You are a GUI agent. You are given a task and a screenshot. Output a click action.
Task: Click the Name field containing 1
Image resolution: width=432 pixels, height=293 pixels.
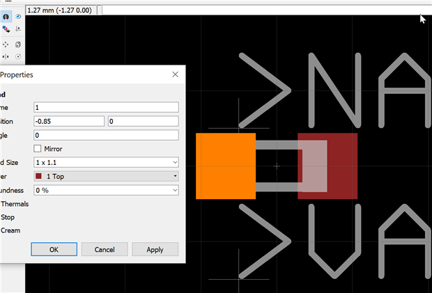106,107
